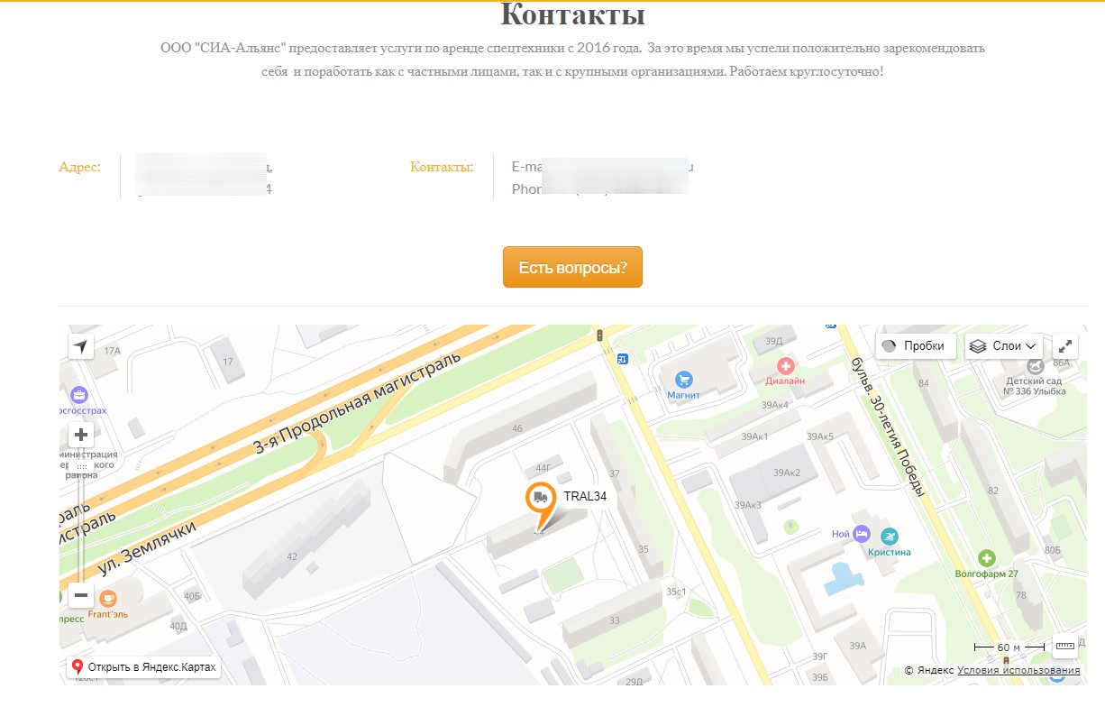
Task: Click the Волгофарм 27 label
Action: [987, 574]
